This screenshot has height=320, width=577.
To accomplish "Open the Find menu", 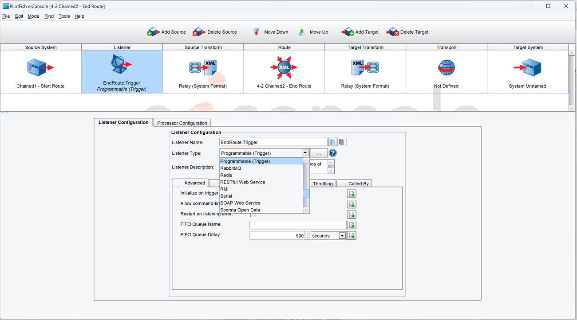I will click(49, 16).
